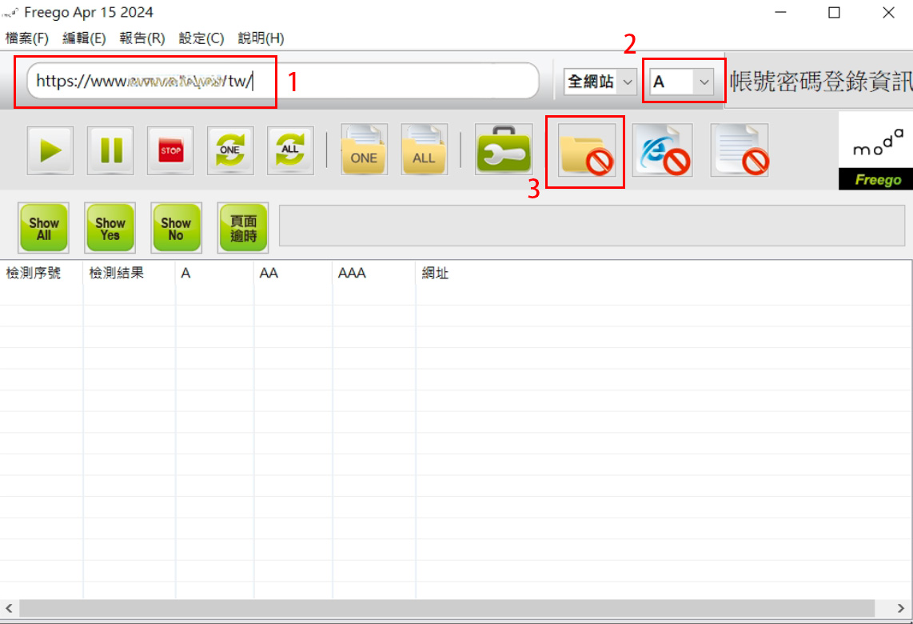The image size is (913, 624).
Task: Click the AA column header
Action: tap(293, 274)
